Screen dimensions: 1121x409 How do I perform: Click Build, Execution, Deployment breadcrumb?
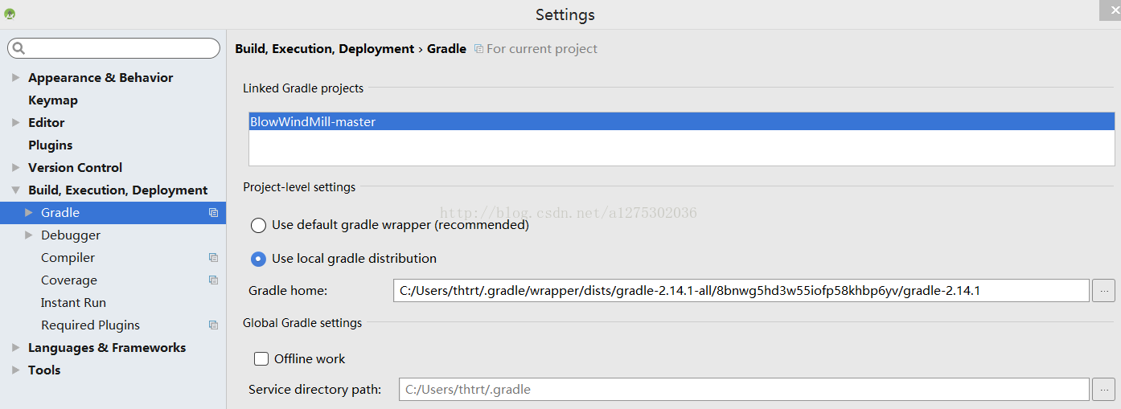click(x=324, y=49)
